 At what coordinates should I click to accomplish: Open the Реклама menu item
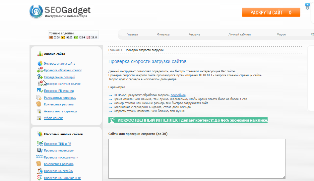194,34
